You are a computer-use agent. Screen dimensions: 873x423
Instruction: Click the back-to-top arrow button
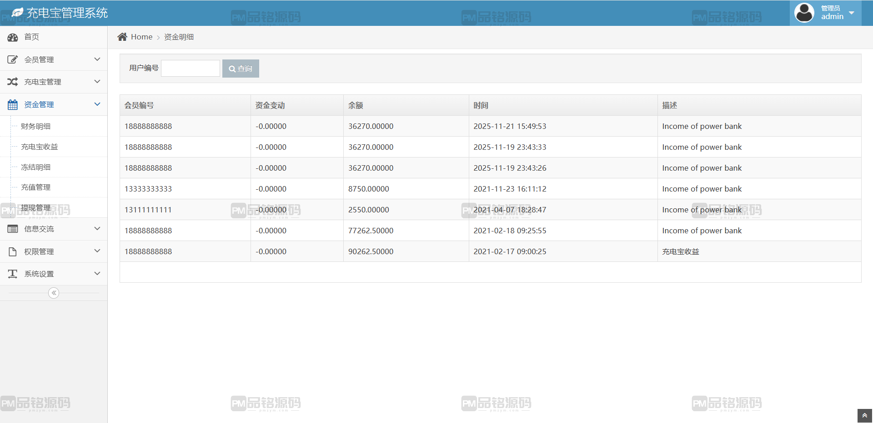(x=864, y=416)
